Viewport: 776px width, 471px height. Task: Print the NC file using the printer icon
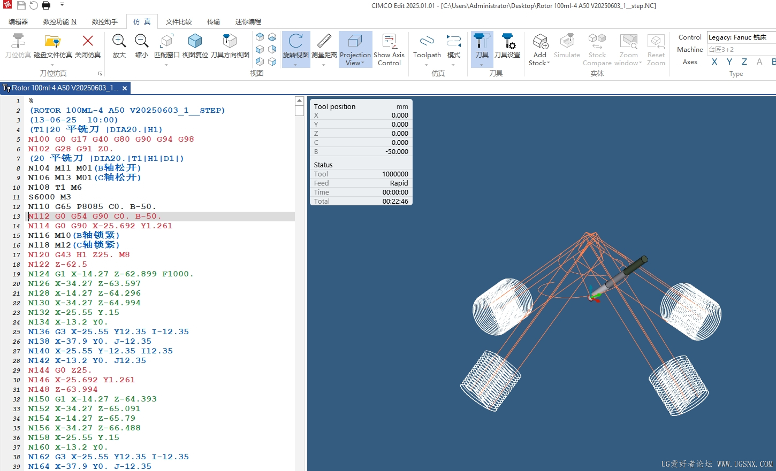(46, 5)
